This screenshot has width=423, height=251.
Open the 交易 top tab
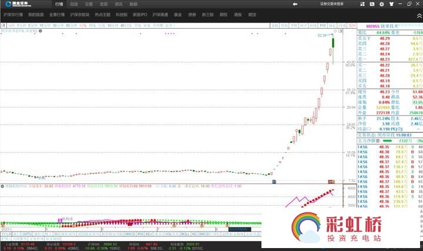point(89,4)
